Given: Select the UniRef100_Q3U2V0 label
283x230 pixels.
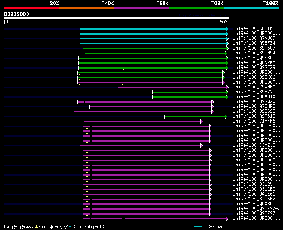Looking at the screenshot, I should (x=254, y=184).
